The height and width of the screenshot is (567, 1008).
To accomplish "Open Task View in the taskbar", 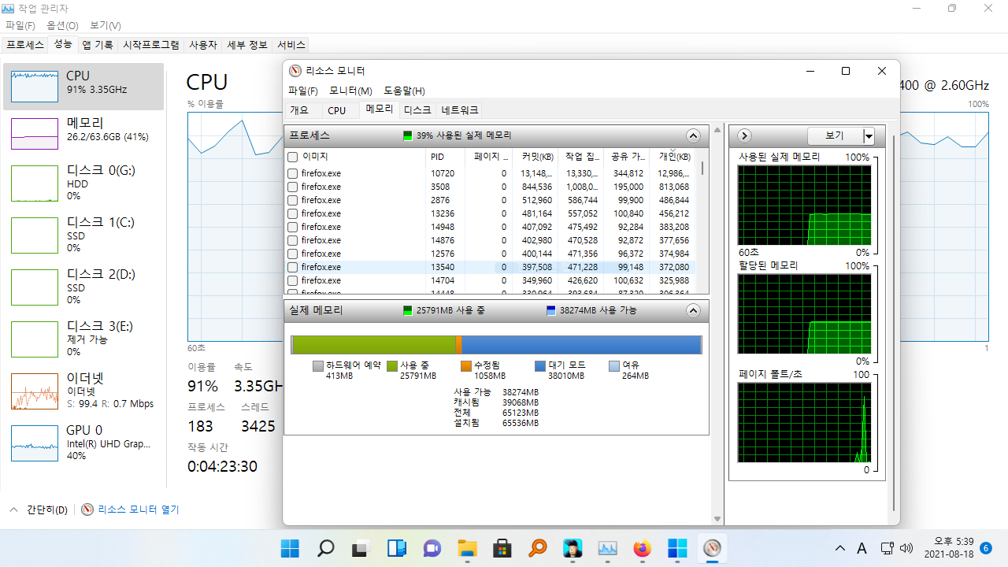I will (x=361, y=548).
